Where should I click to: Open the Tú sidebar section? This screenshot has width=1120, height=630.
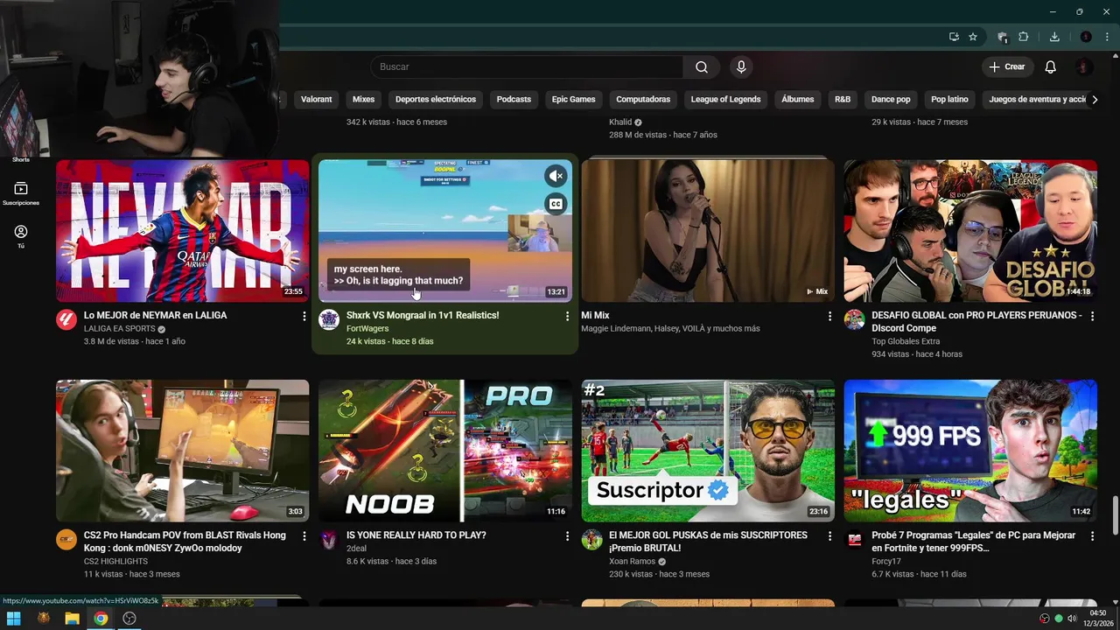pyautogui.click(x=21, y=236)
